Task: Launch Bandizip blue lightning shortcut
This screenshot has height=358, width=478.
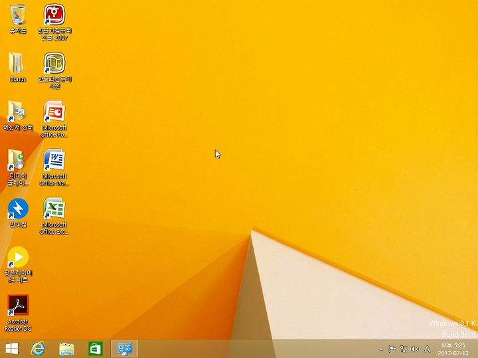Action: (18, 213)
